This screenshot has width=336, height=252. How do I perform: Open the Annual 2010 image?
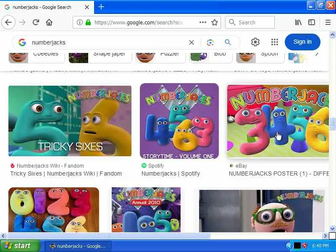coord(146,210)
